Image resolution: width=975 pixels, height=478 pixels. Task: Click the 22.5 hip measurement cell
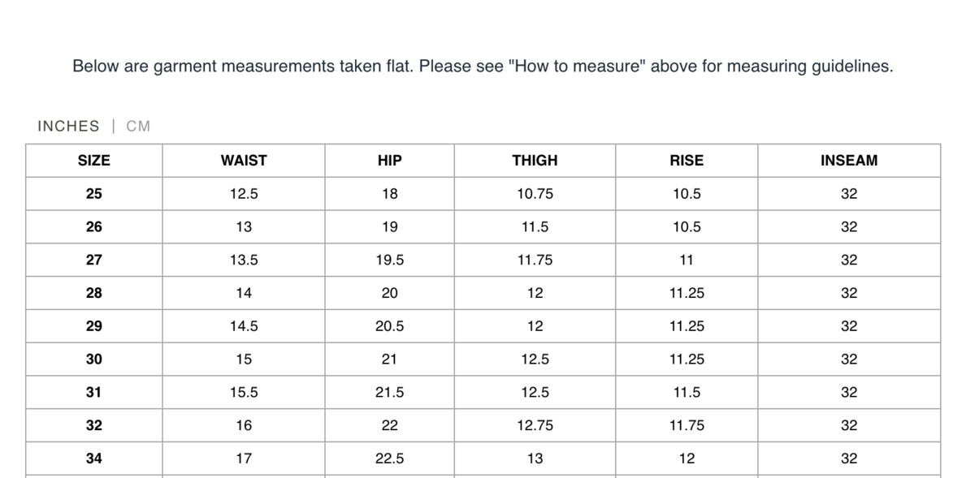(x=390, y=459)
